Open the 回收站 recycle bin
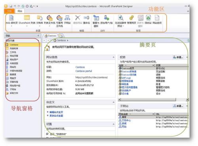 tap(148, 18)
